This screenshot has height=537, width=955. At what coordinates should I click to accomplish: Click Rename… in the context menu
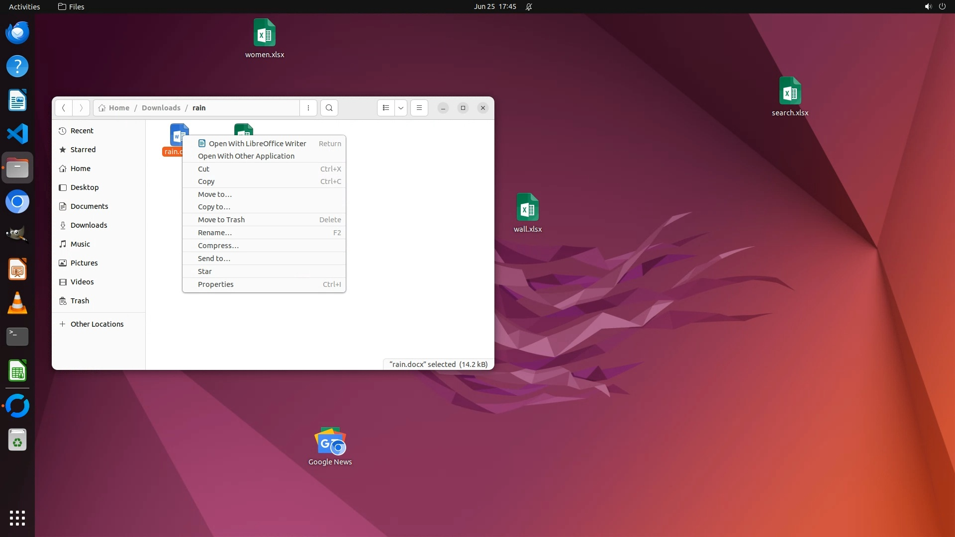[214, 233]
